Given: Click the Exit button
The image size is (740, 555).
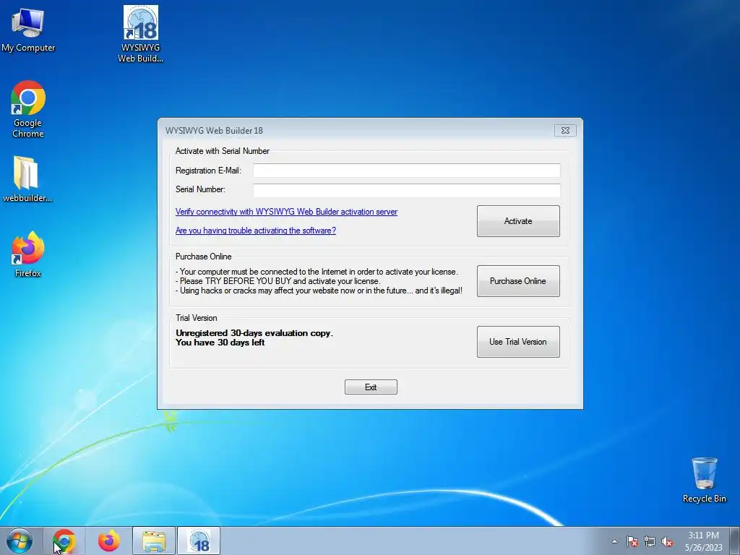Looking at the screenshot, I should (x=371, y=387).
